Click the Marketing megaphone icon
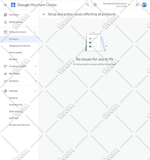Screen dimensions: 150x160 [x=6, y=74]
